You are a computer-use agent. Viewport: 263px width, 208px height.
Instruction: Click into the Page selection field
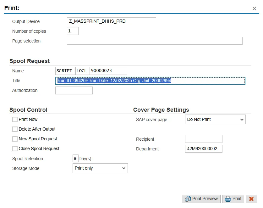click(x=155, y=41)
